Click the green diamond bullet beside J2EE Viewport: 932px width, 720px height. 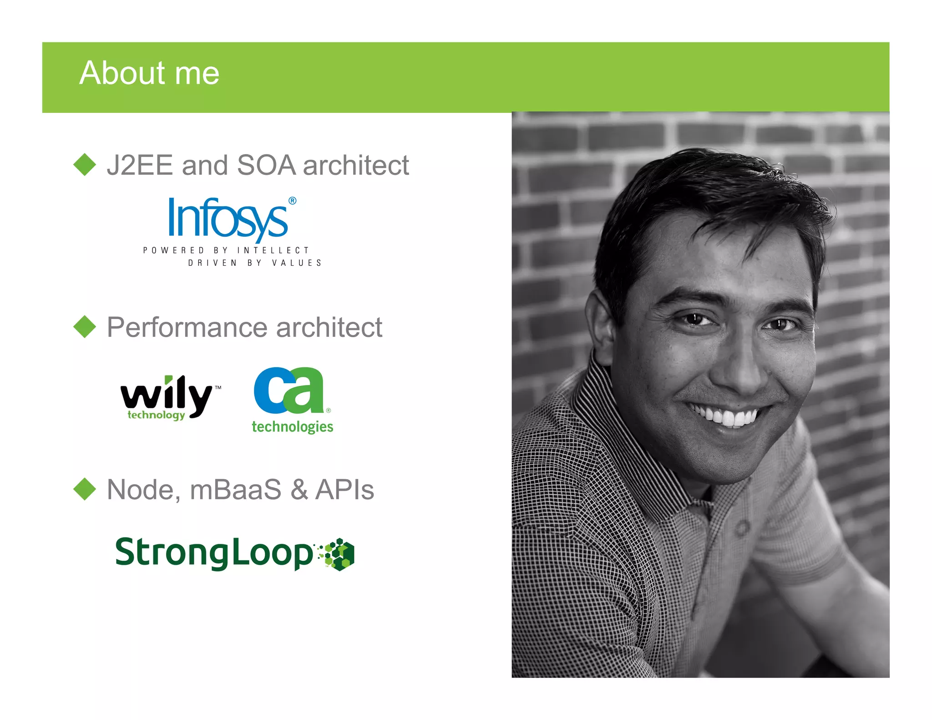(x=85, y=165)
